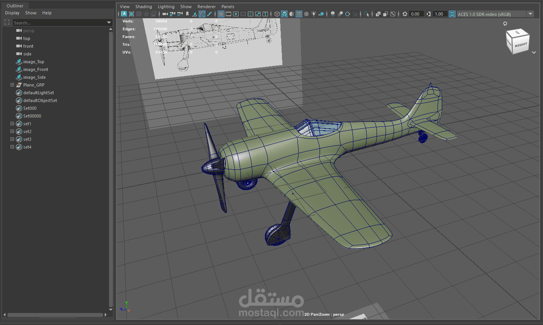Click the camera Bookmarks icon
The height and width of the screenshot is (325, 543).
tap(187, 14)
